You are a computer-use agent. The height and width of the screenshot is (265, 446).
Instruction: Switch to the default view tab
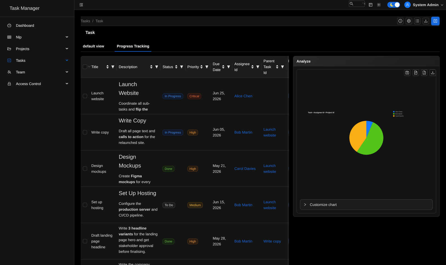coord(93,46)
